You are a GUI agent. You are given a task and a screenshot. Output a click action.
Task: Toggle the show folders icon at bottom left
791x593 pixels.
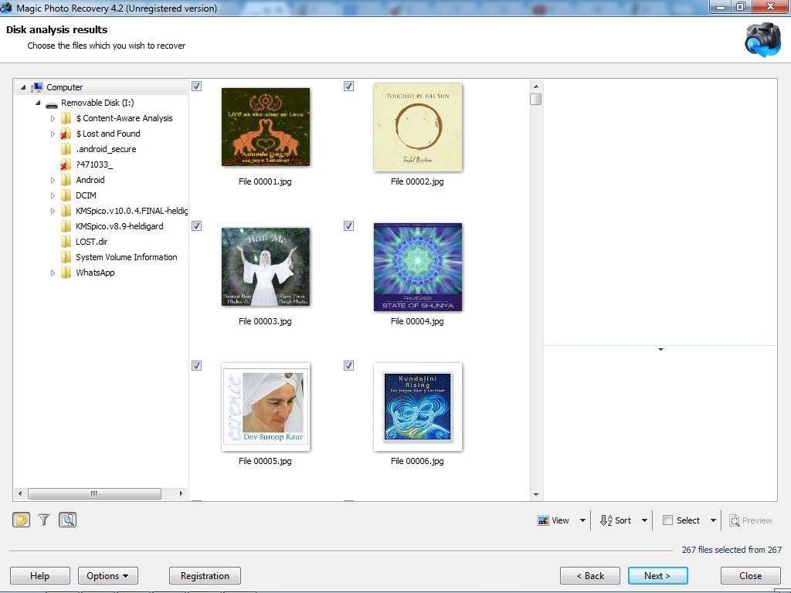(x=21, y=520)
